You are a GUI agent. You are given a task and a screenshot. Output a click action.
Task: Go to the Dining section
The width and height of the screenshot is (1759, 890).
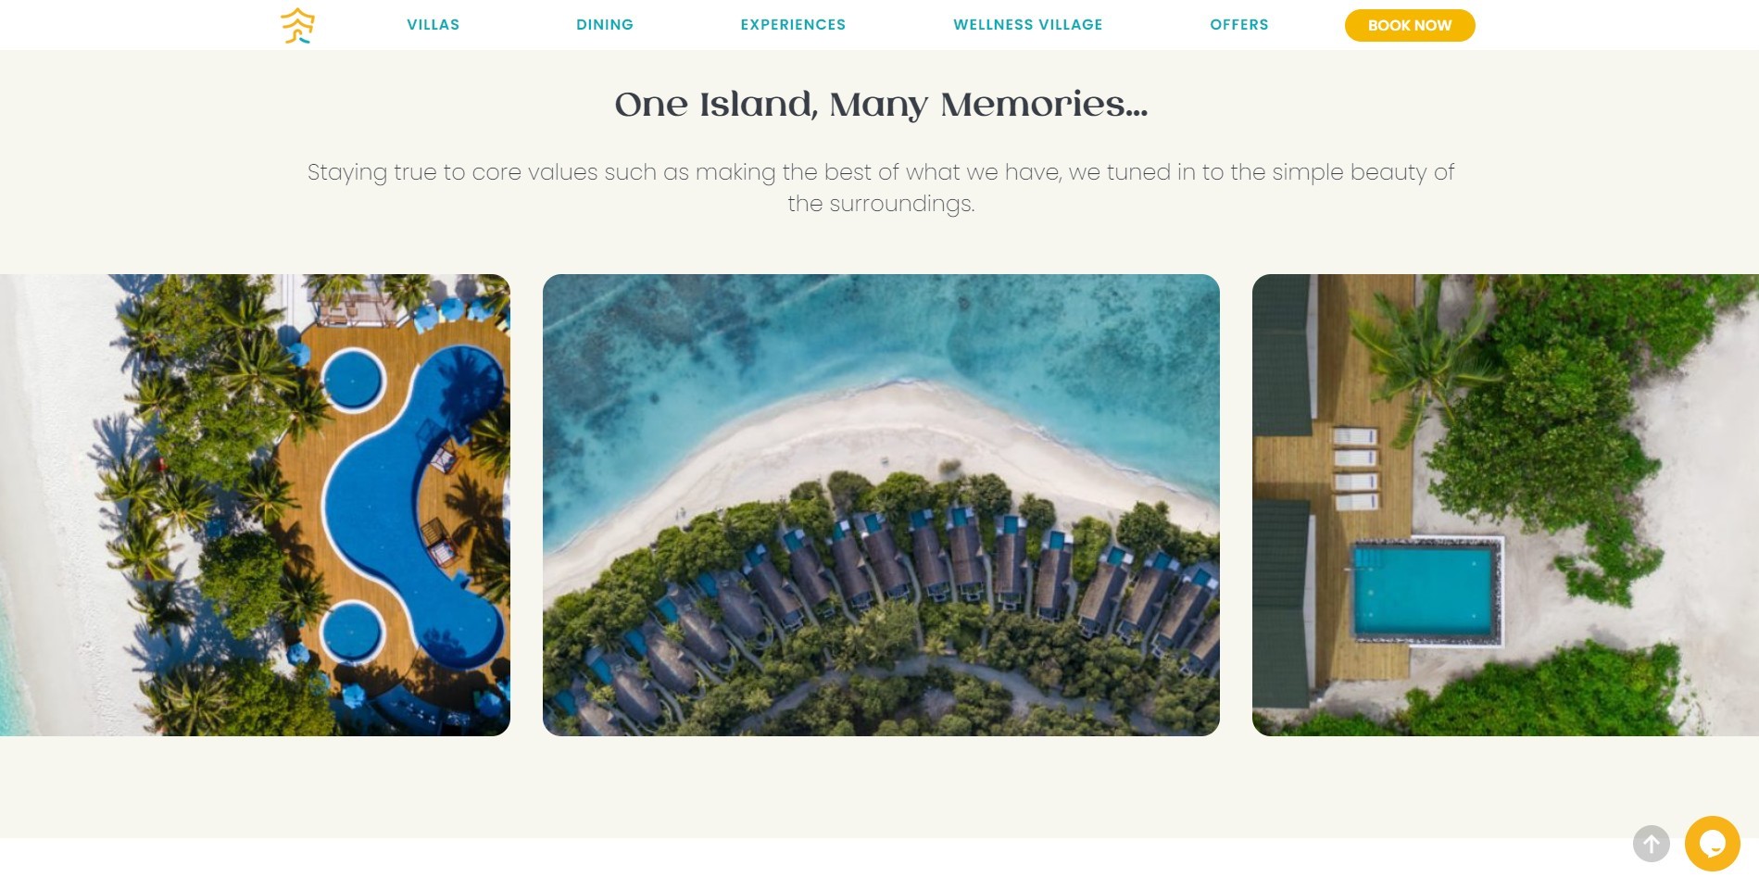click(x=605, y=25)
